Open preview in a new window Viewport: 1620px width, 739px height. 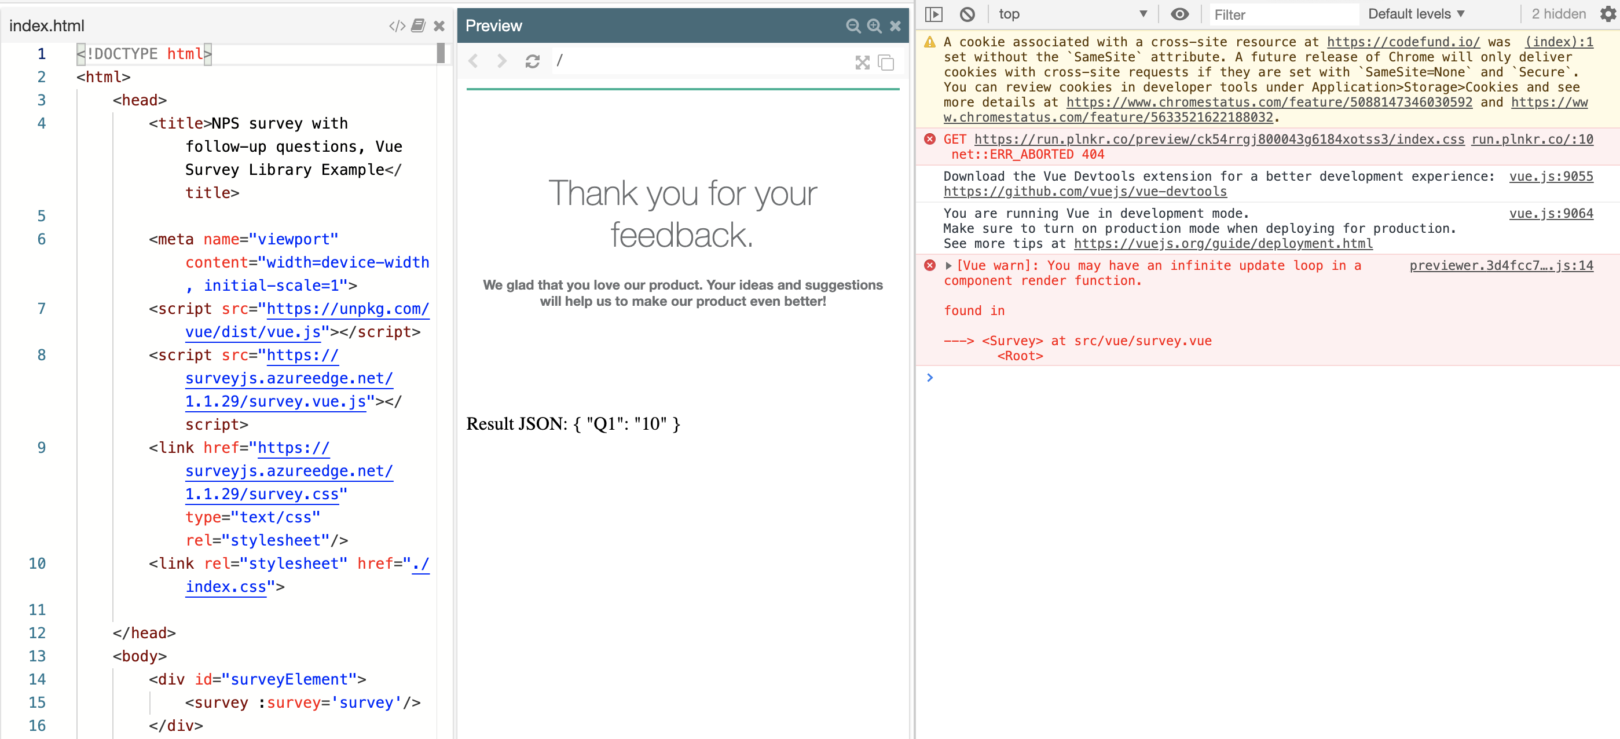[x=886, y=63]
